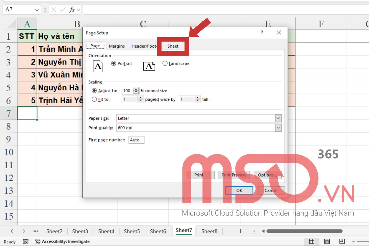The width and height of the screenshot is (369, 246).
Task: Select the Page tab
Action: tap(95, 46)
